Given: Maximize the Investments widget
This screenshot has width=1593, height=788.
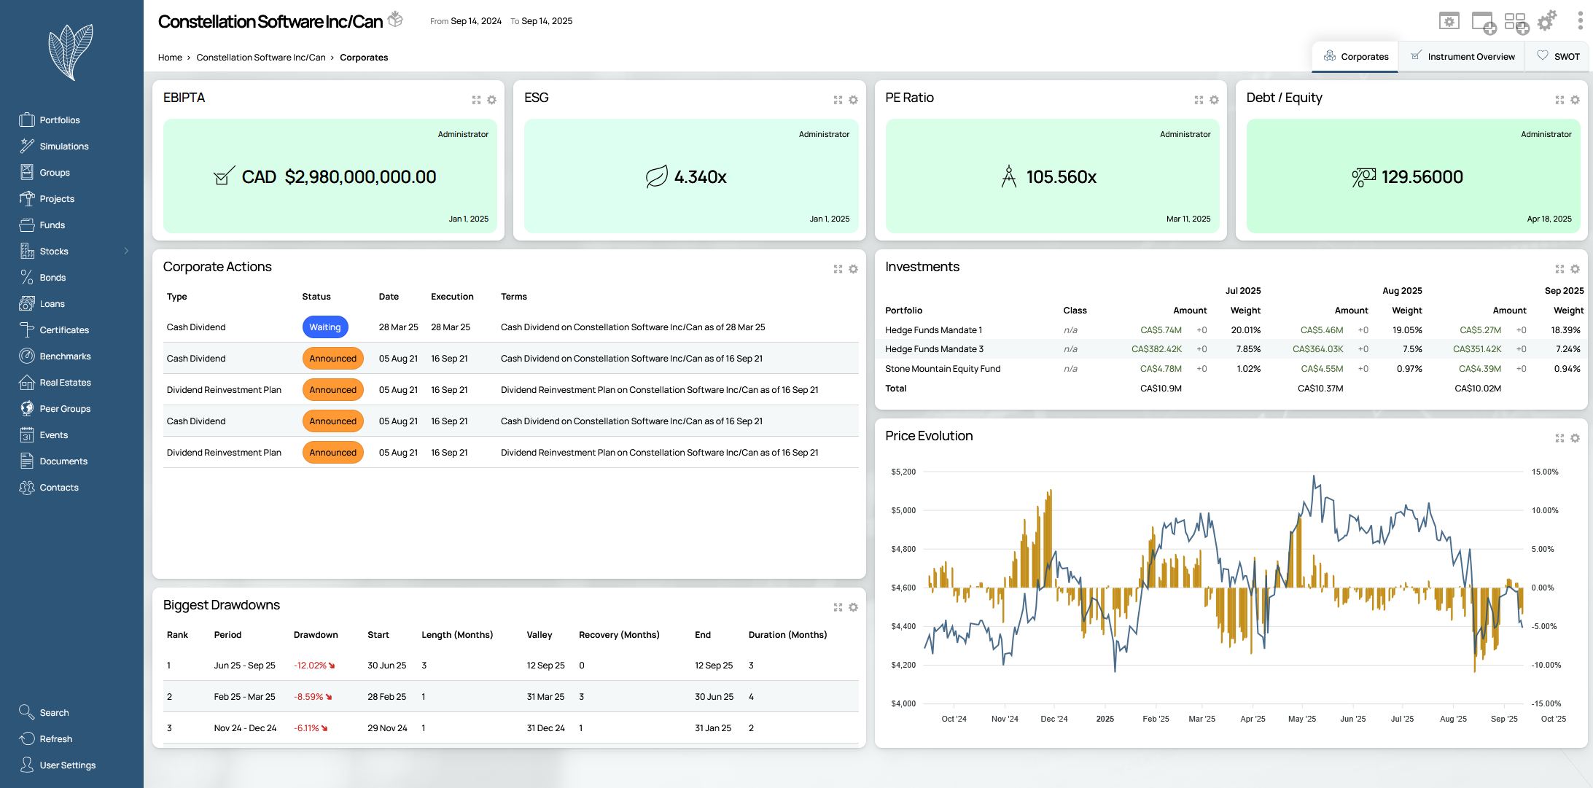Looking at the screenshot, I should tap(1559, 269).
